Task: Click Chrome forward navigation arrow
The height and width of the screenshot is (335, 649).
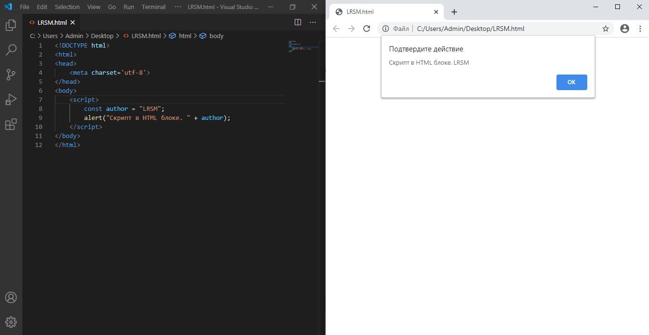Action: tap(351, 29)
